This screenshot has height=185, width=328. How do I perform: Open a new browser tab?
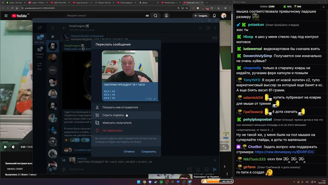point(207,3)
